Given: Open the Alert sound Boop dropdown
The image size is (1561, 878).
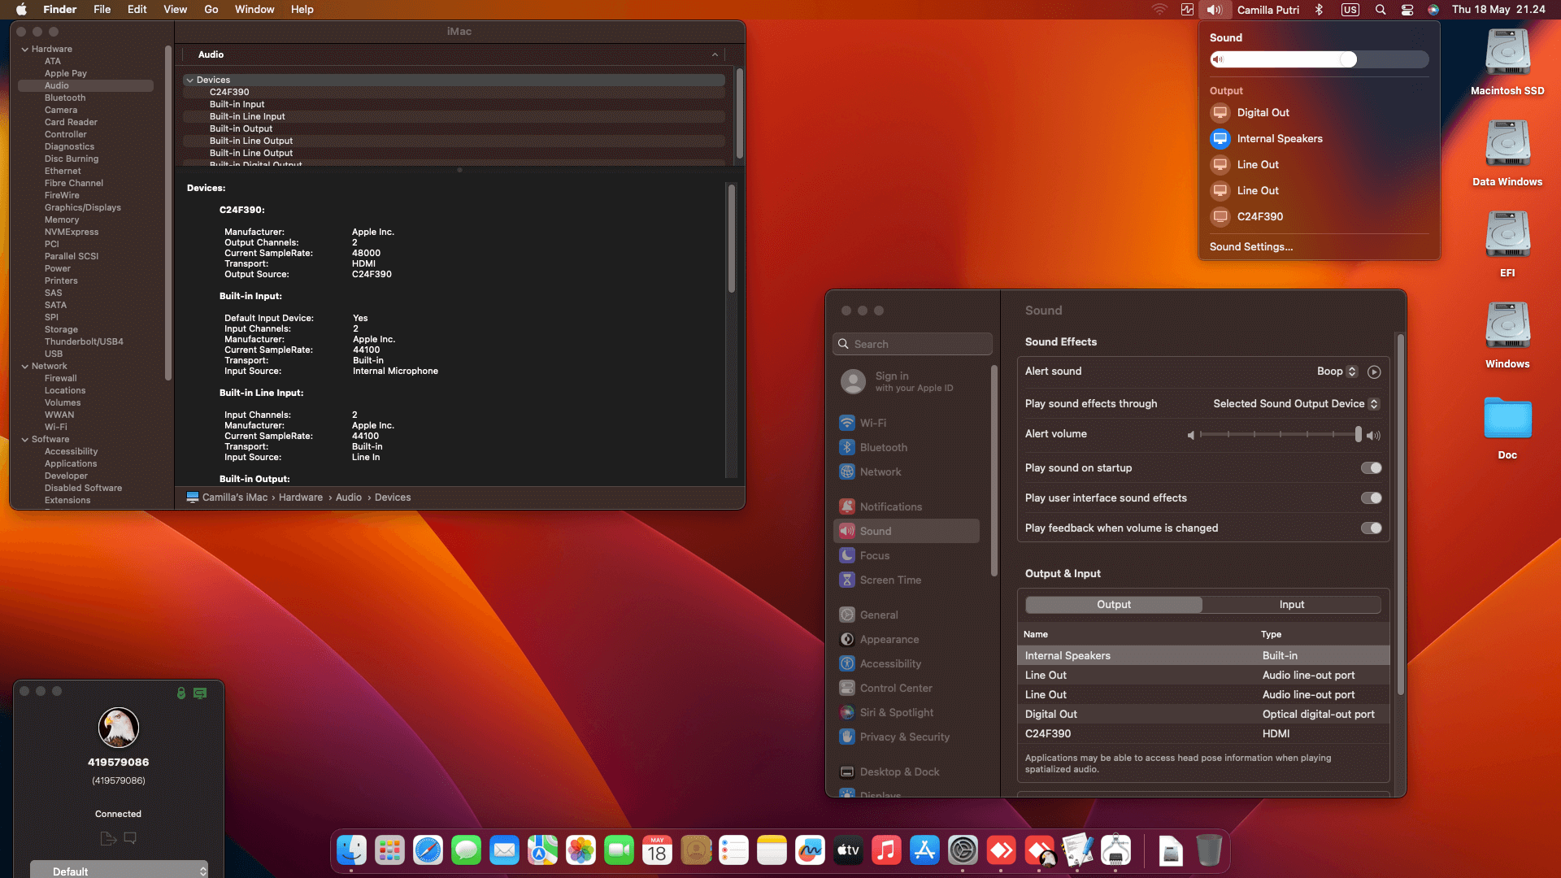Looking at the screenshot, I should (x=1337, y=372).
